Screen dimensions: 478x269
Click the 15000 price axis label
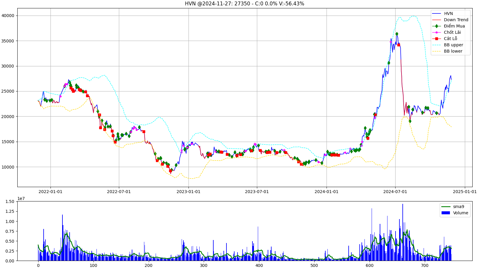tap(8, 142)
